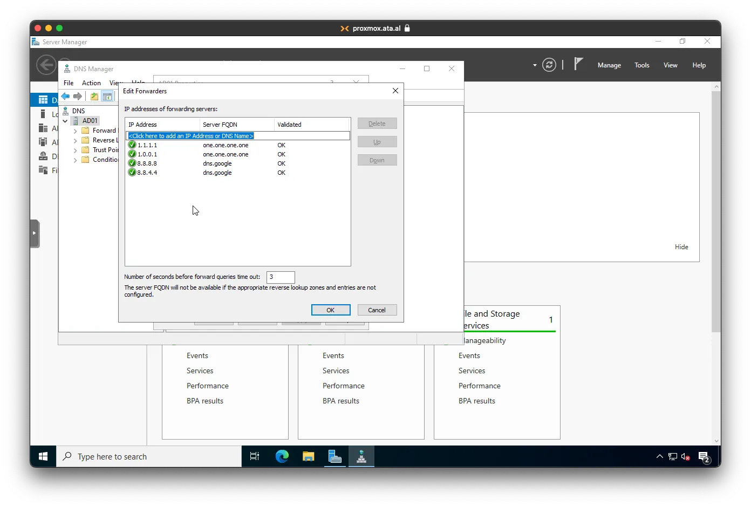Select the 8.8.8.8 forwarder row
This screenshot has width=751, height=507.
coord(238,163)
